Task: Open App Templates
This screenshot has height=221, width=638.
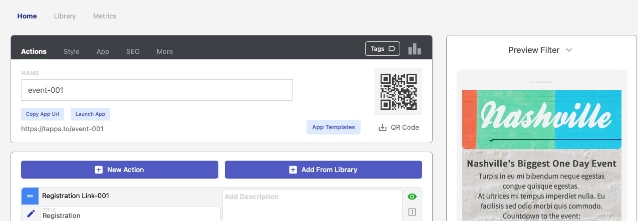Action: coord(334,127)
